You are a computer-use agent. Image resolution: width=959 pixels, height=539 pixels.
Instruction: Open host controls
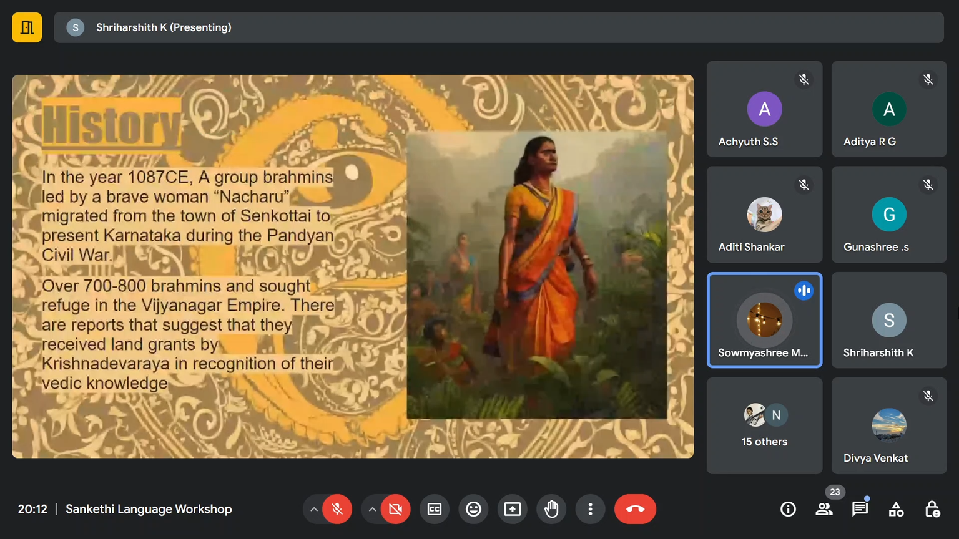(x=932, y=509)
